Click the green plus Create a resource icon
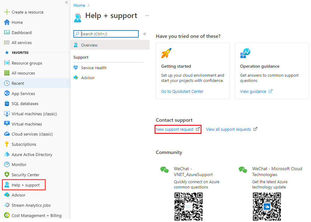Image resolution: width=311 pixels, height=222 pixels. (7, 12)
